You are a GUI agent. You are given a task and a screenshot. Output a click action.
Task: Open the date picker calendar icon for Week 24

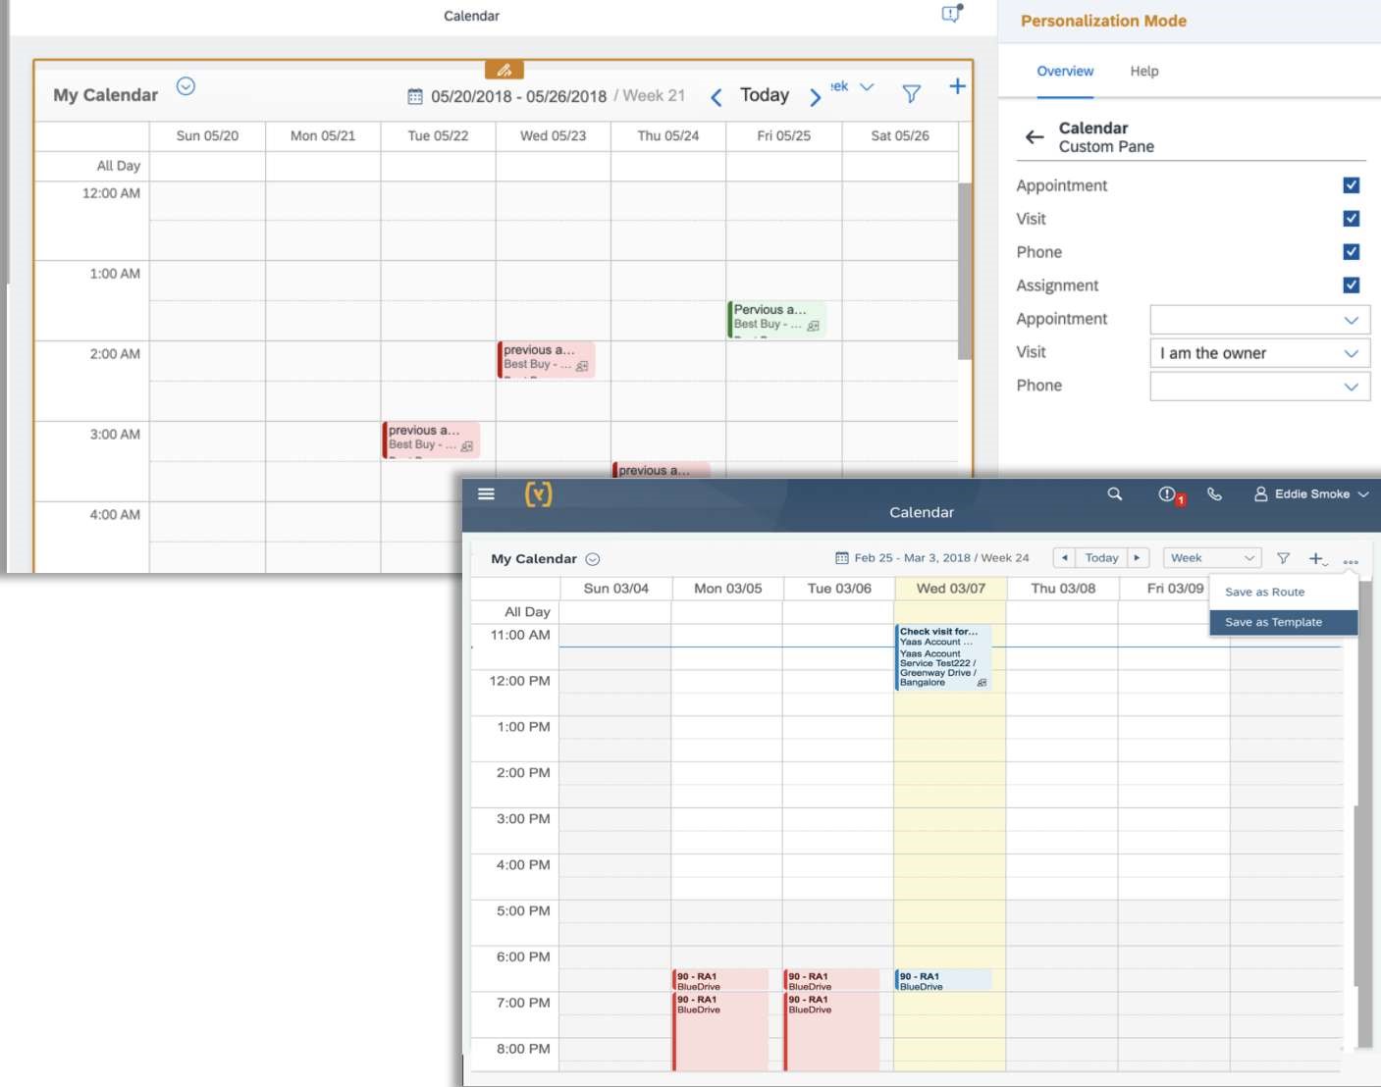tap(841, 556)
